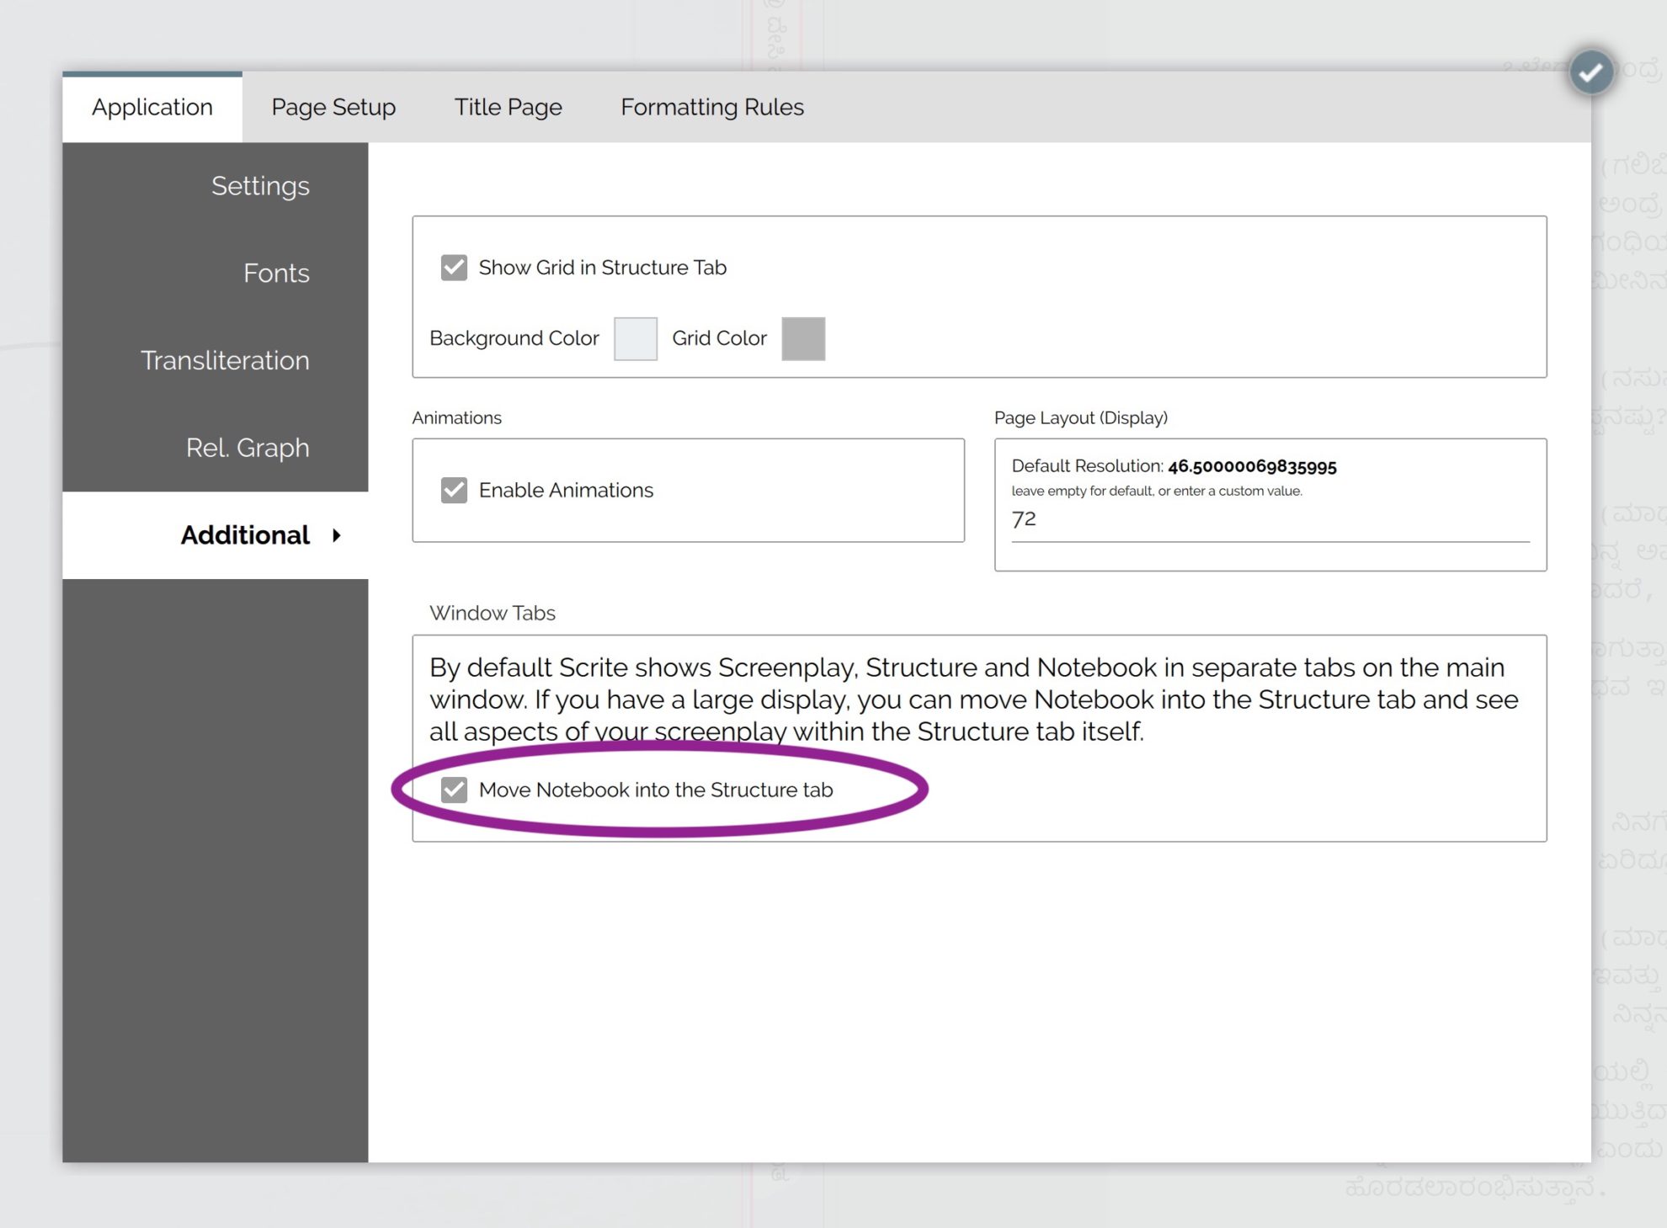This screenshot has height=1228, width=1667.
Task: Open the Page Setup tab
Action: (x=333, y=108)
